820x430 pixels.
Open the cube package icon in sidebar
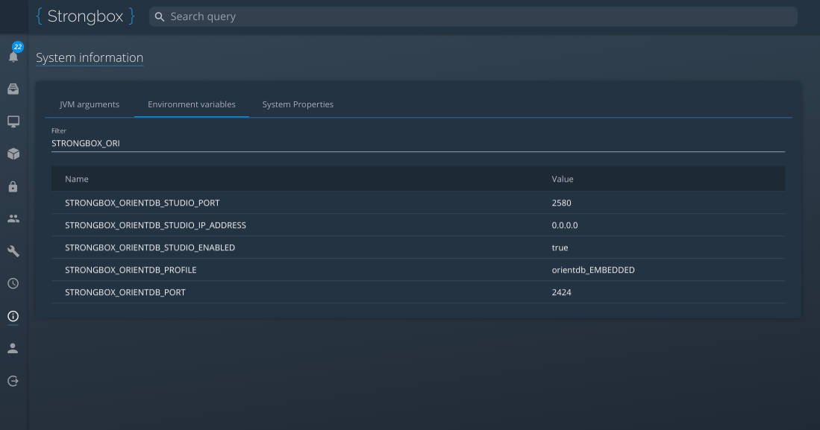coord(13,154)
